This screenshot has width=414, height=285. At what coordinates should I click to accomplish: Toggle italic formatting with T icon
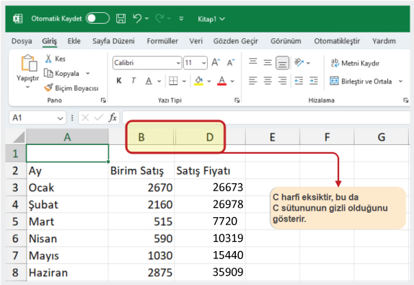tap(133, 81)
